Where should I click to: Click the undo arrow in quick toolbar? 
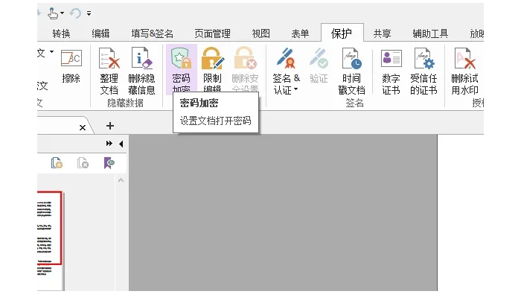click(x=75, y=13)
